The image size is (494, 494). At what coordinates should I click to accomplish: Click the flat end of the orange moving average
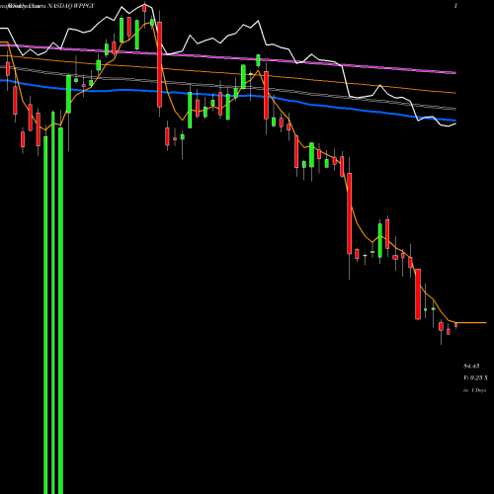[x=471, y=323]
